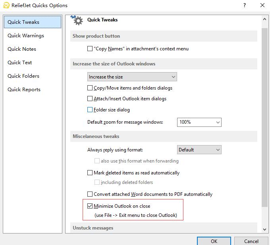Click the Miscelaneous tweaks header

click(164, 136)
